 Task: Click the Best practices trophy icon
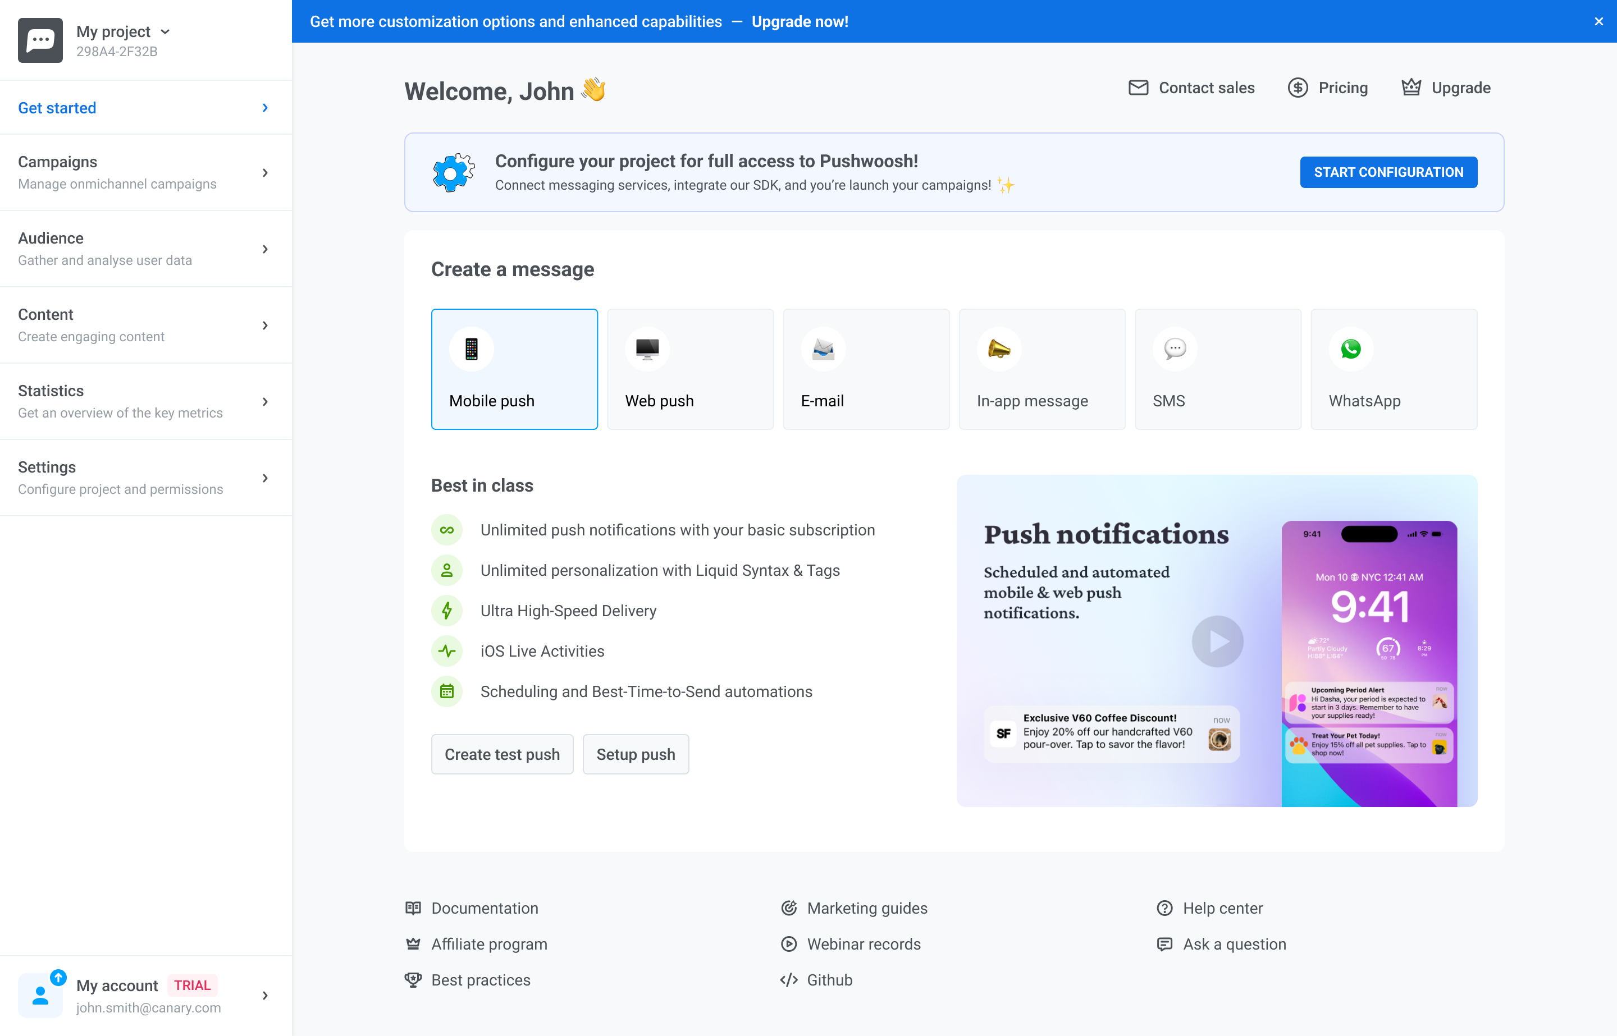tap(413, 980)
